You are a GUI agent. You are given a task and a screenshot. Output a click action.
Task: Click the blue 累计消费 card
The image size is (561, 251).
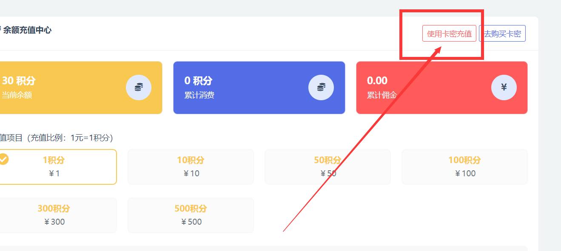[259, 87]
